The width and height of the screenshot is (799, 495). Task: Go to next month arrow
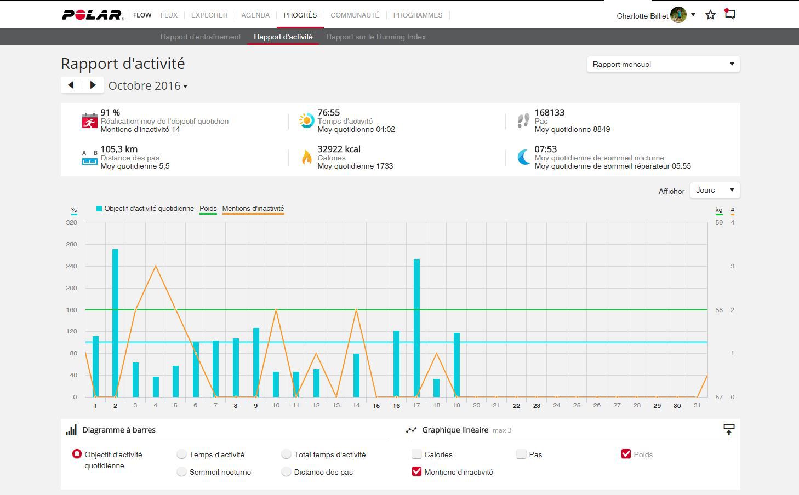(x=93, y=85)
